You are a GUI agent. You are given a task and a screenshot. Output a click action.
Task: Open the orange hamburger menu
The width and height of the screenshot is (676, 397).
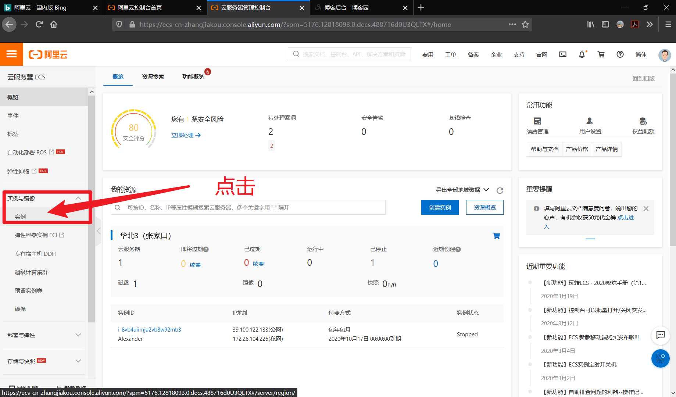(x=11, y=54)
